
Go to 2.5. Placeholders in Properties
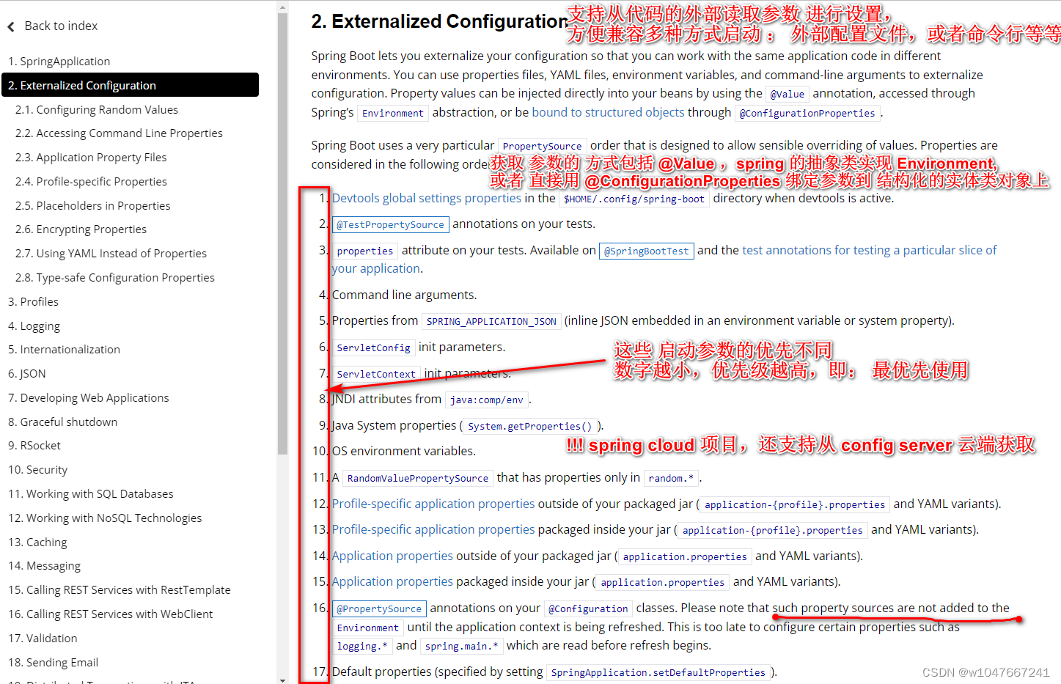(x=93, y=206)
